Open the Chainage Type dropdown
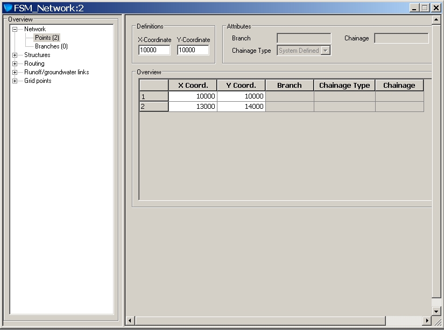 [325, 51]
